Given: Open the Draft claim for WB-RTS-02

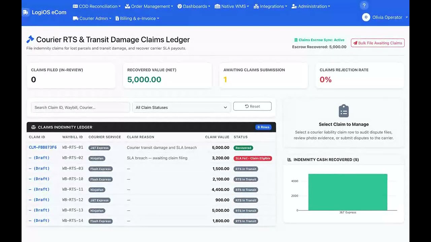Looking at the screenshot, I should pyautogui.click(x=39, y=158).
